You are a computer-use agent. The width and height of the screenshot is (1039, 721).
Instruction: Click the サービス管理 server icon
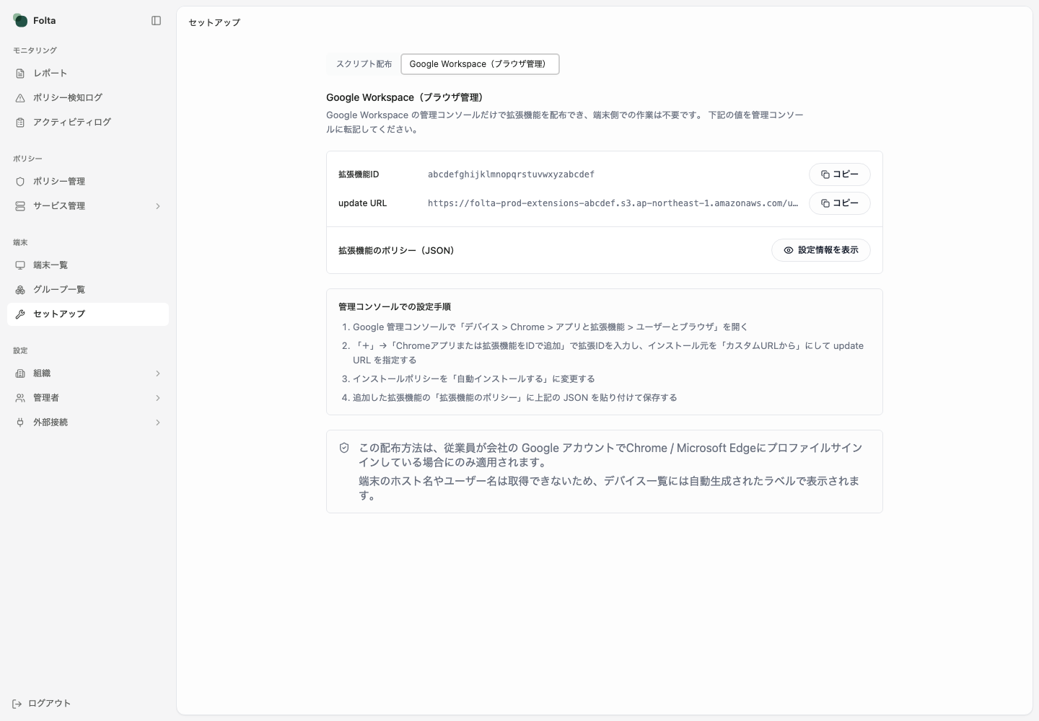click(x=20, y=206)
